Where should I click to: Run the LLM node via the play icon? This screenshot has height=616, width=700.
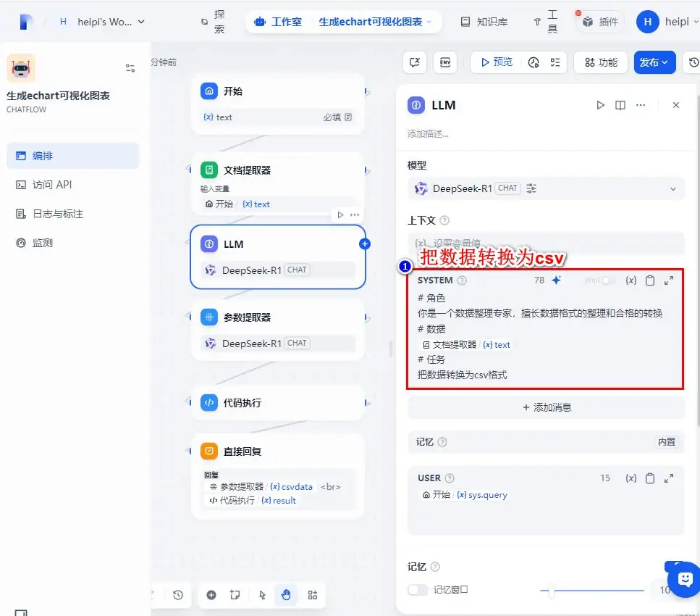pyautogui.click(x=600, y=104)
